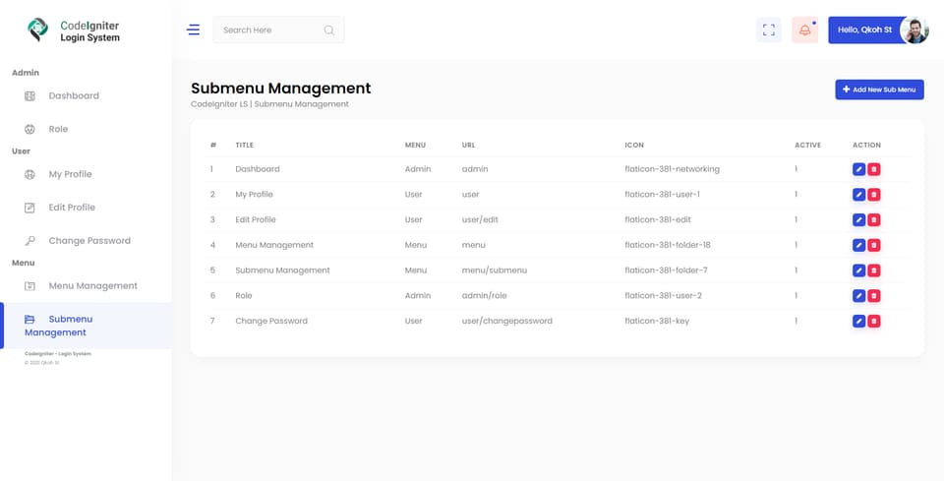Click the Submenu Management folder icon
The image size is (944, 481).
(x=29, y=319)
